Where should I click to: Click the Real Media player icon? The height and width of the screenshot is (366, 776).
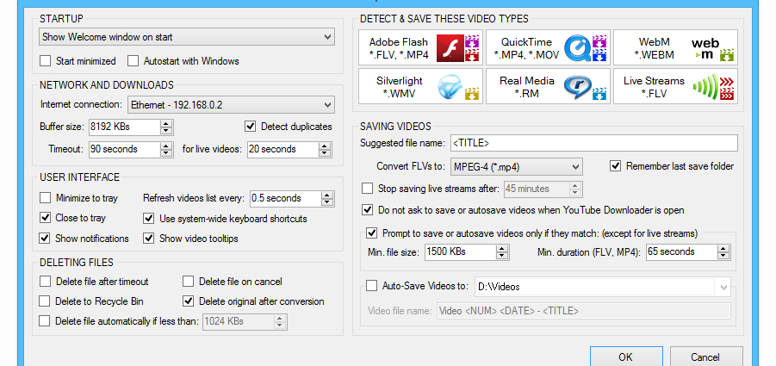coord(578,87)
